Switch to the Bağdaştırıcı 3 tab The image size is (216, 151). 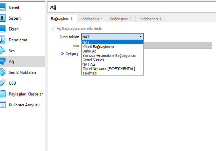121,19
